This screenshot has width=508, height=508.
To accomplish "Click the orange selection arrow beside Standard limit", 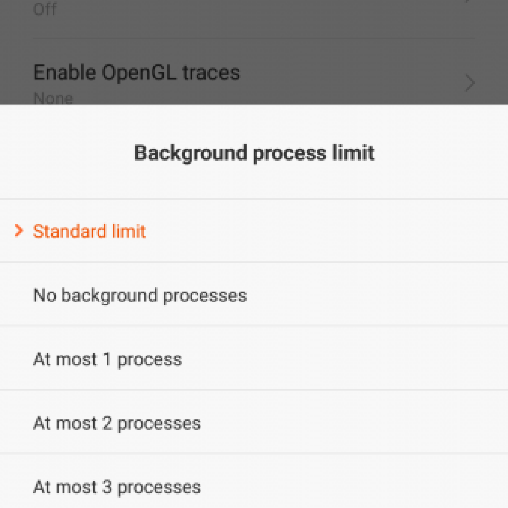I will pyautogui.click(x=19, y=230).
